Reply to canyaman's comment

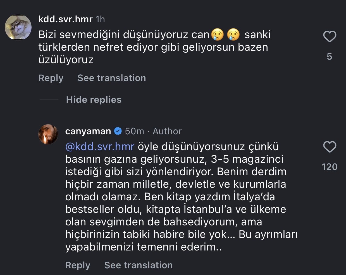78,265
